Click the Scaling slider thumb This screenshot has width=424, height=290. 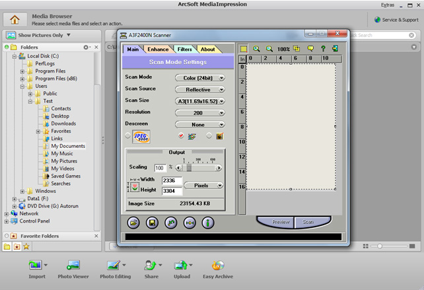pos(189,168)
